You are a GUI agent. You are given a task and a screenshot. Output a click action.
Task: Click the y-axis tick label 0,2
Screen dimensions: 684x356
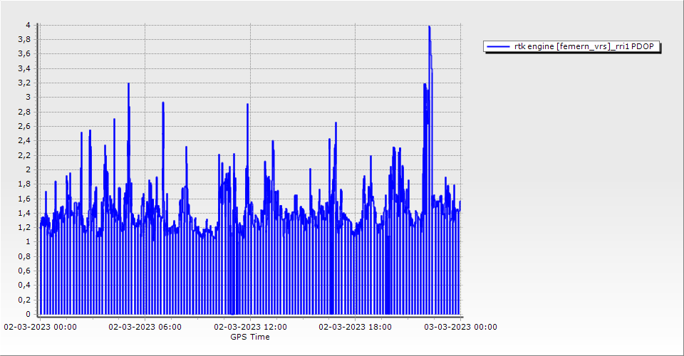(25, 300)
